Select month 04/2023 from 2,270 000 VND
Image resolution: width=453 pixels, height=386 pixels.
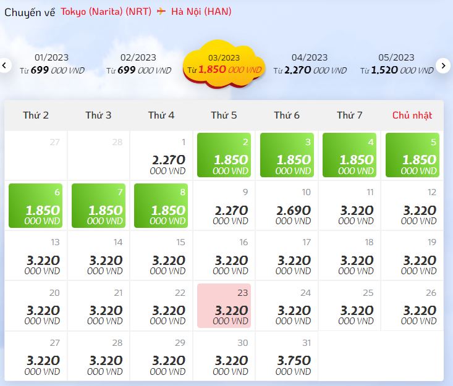coord(310,64)
